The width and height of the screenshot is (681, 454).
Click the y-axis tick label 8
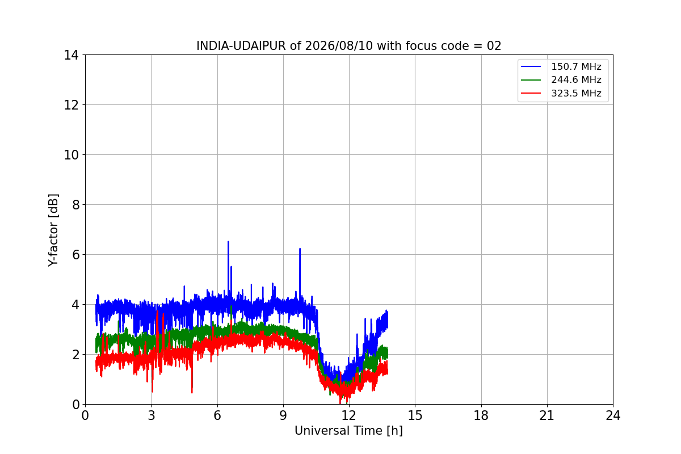click(74, 205)
